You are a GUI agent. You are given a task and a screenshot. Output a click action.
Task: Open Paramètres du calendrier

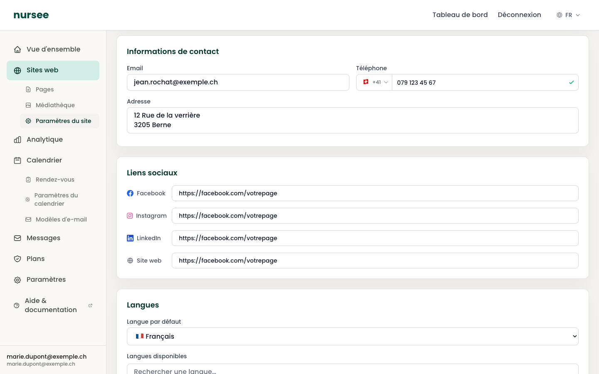(59, 199)
